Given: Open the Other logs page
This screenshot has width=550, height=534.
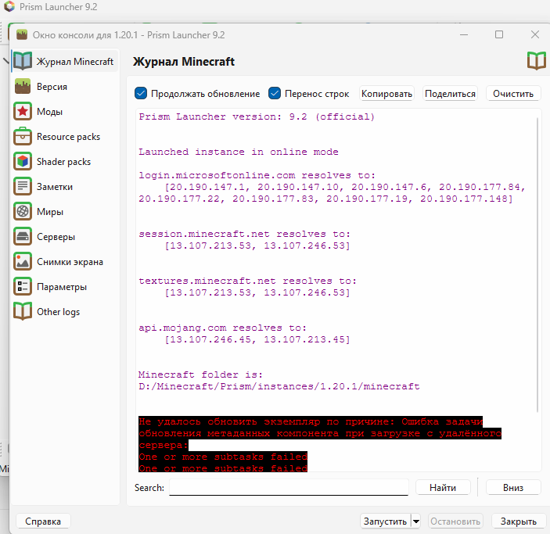Looking at the screenshot, I should (65, 311).
